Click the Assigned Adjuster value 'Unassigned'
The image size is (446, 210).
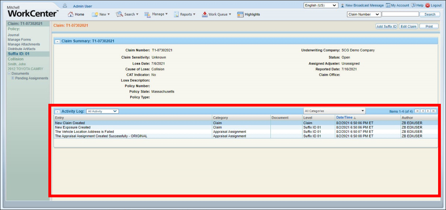tap(351, 64)
